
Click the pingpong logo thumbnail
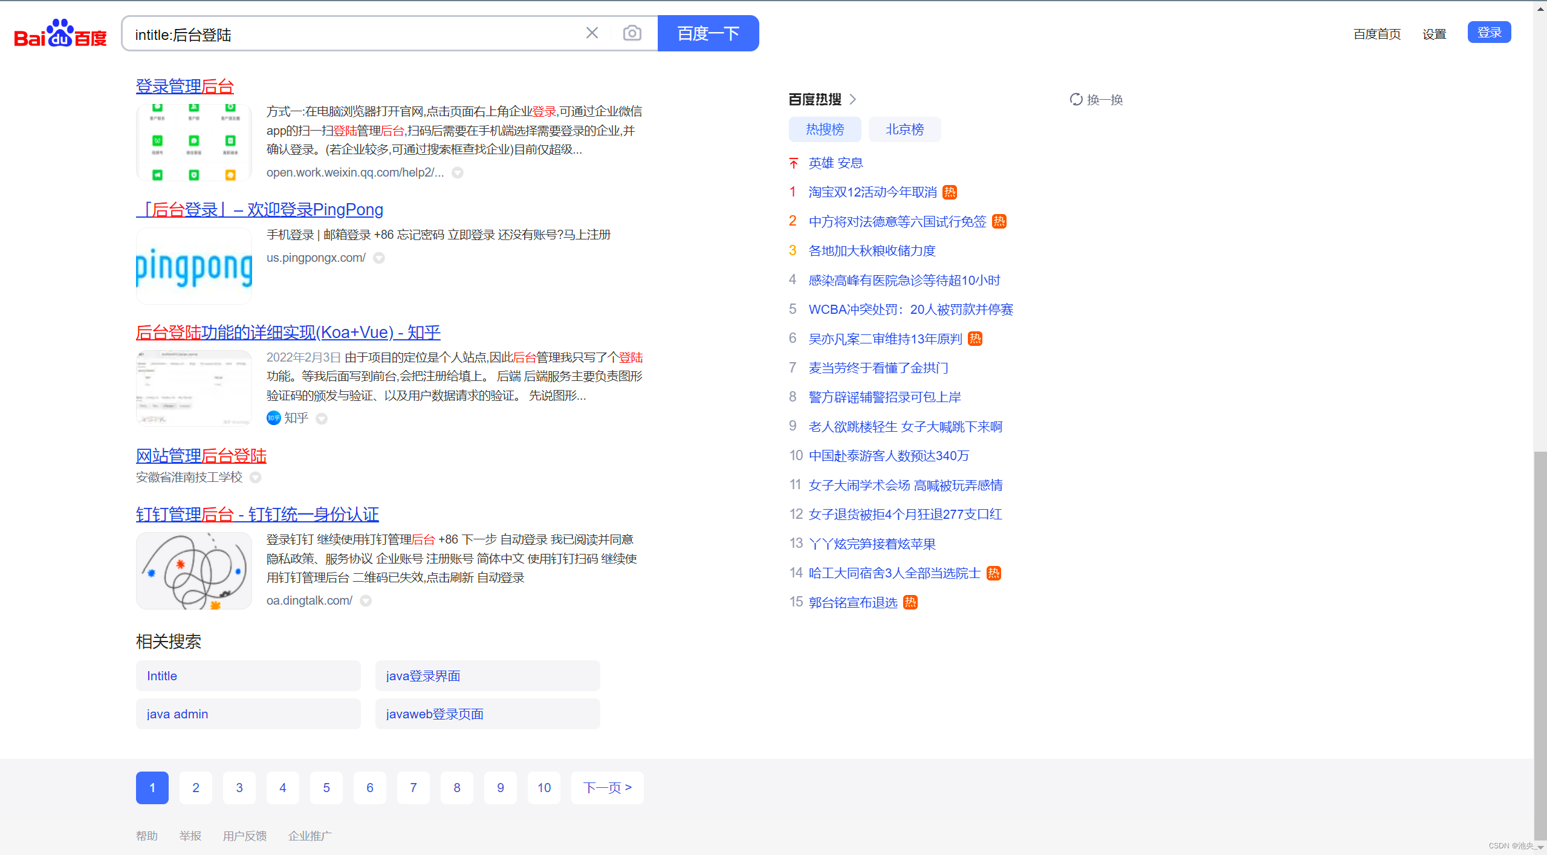(x=194, y=266)
